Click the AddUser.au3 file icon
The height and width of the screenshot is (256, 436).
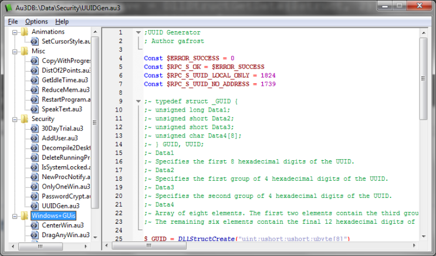(35, 139)
